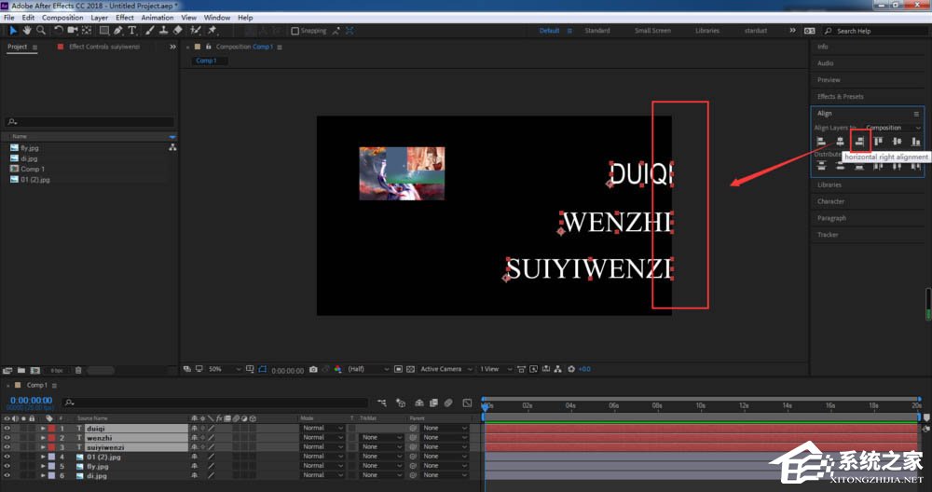Click the horizontal right alignment icon
Screen dimensions: 932x492
[x=859, y=142]
